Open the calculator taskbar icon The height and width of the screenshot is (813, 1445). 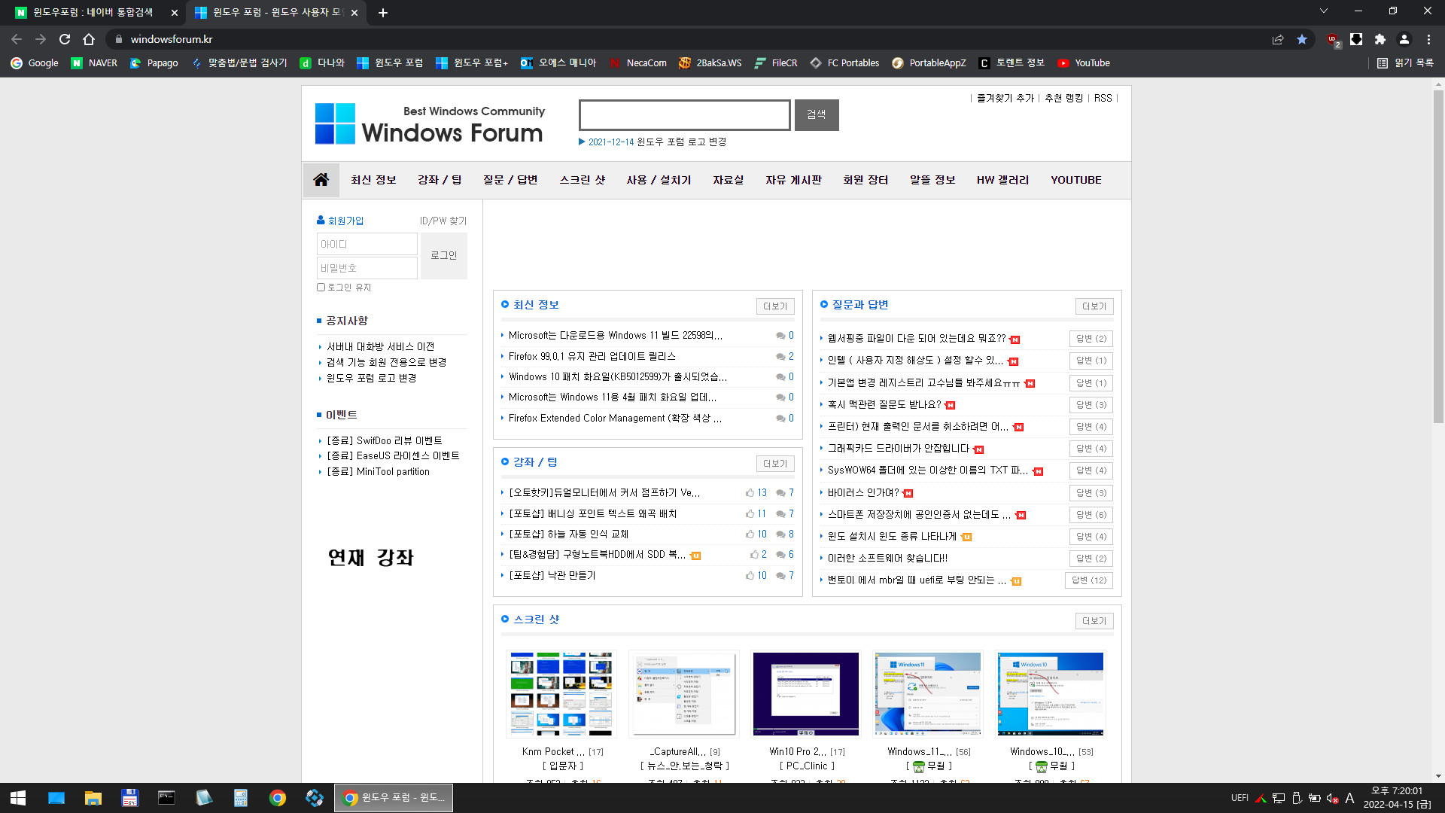(240, 798)
